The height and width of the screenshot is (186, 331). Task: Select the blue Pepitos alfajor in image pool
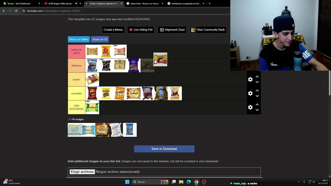130,130
